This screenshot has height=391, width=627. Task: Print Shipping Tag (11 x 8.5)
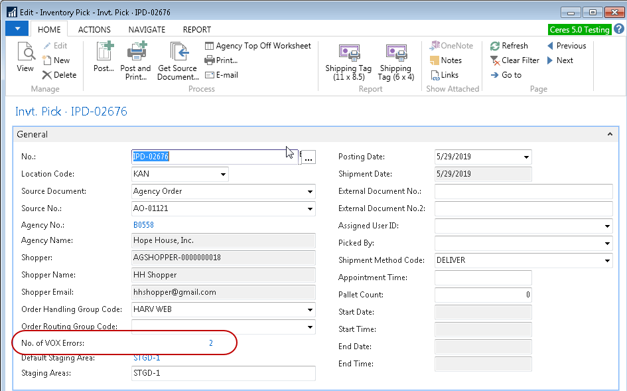point(348,53)
